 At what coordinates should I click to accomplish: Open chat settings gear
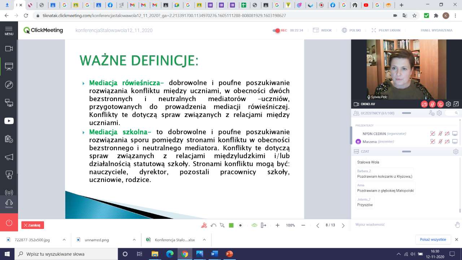click(456, 152)
